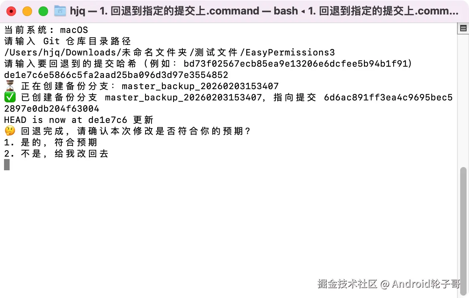Close the terminal window with the red button
The image size is (469, 298).
[11, 11]
